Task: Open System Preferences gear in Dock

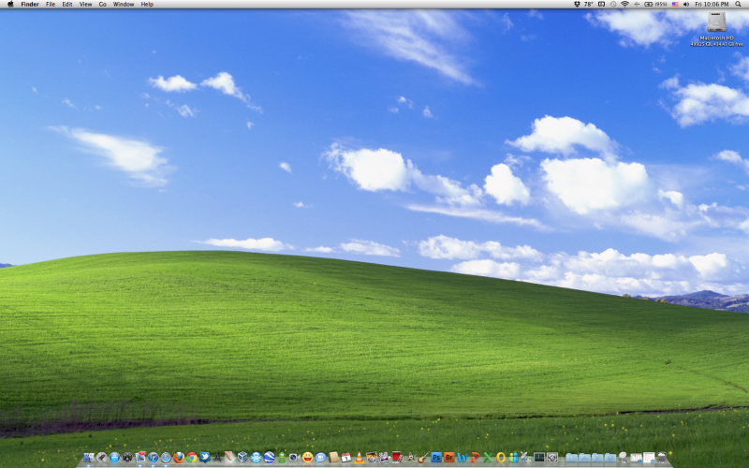Action: click(552, 457)
